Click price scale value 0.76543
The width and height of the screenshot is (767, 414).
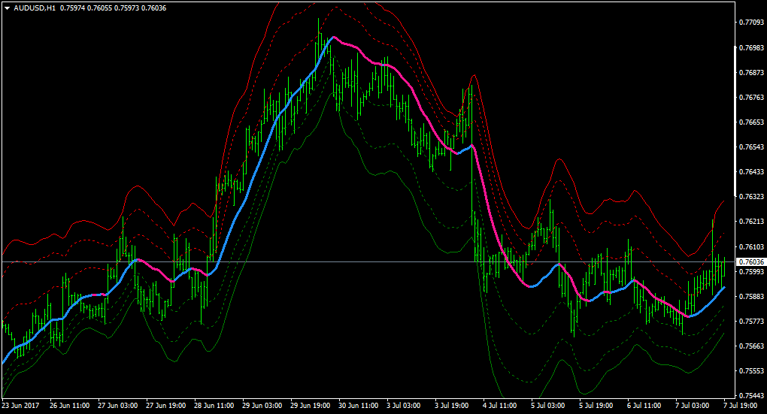click(x=751, y=147)
